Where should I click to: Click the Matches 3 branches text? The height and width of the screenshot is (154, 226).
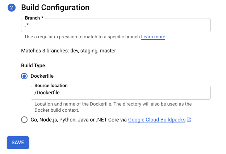68,51
